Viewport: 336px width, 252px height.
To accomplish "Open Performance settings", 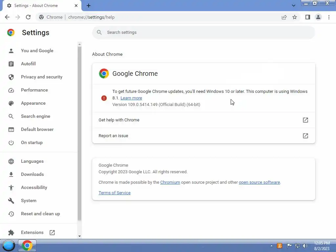I will [x=34, y=90].
